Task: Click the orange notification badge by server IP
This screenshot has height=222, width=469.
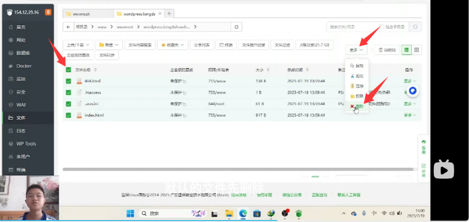Action: tap(48, 12)
